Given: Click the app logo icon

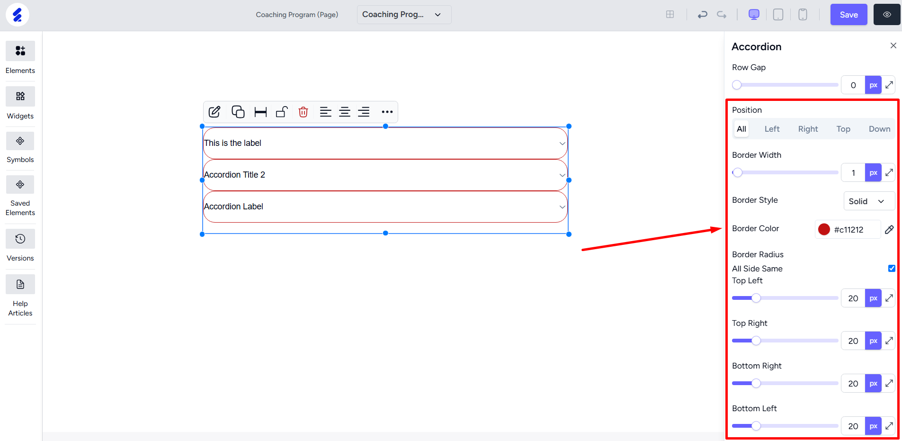Looking at the screenshot, I should (18, 15).
